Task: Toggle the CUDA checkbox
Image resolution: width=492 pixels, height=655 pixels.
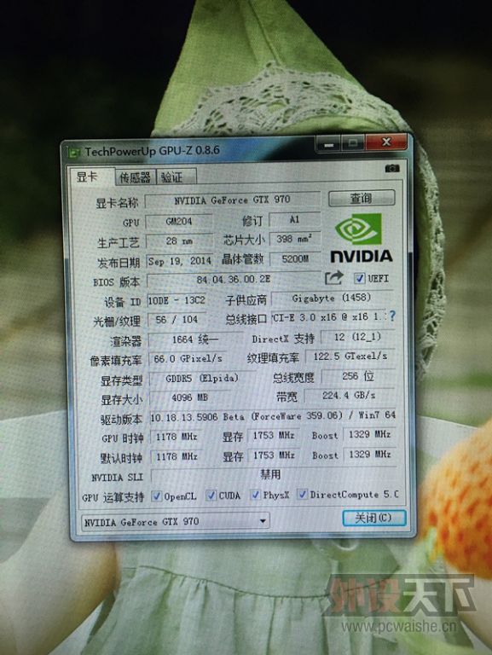Action: tap(211, 495)
